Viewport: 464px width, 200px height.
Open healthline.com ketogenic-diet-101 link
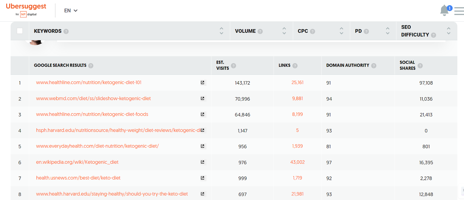pyautogui.click(x=89, y=82)
